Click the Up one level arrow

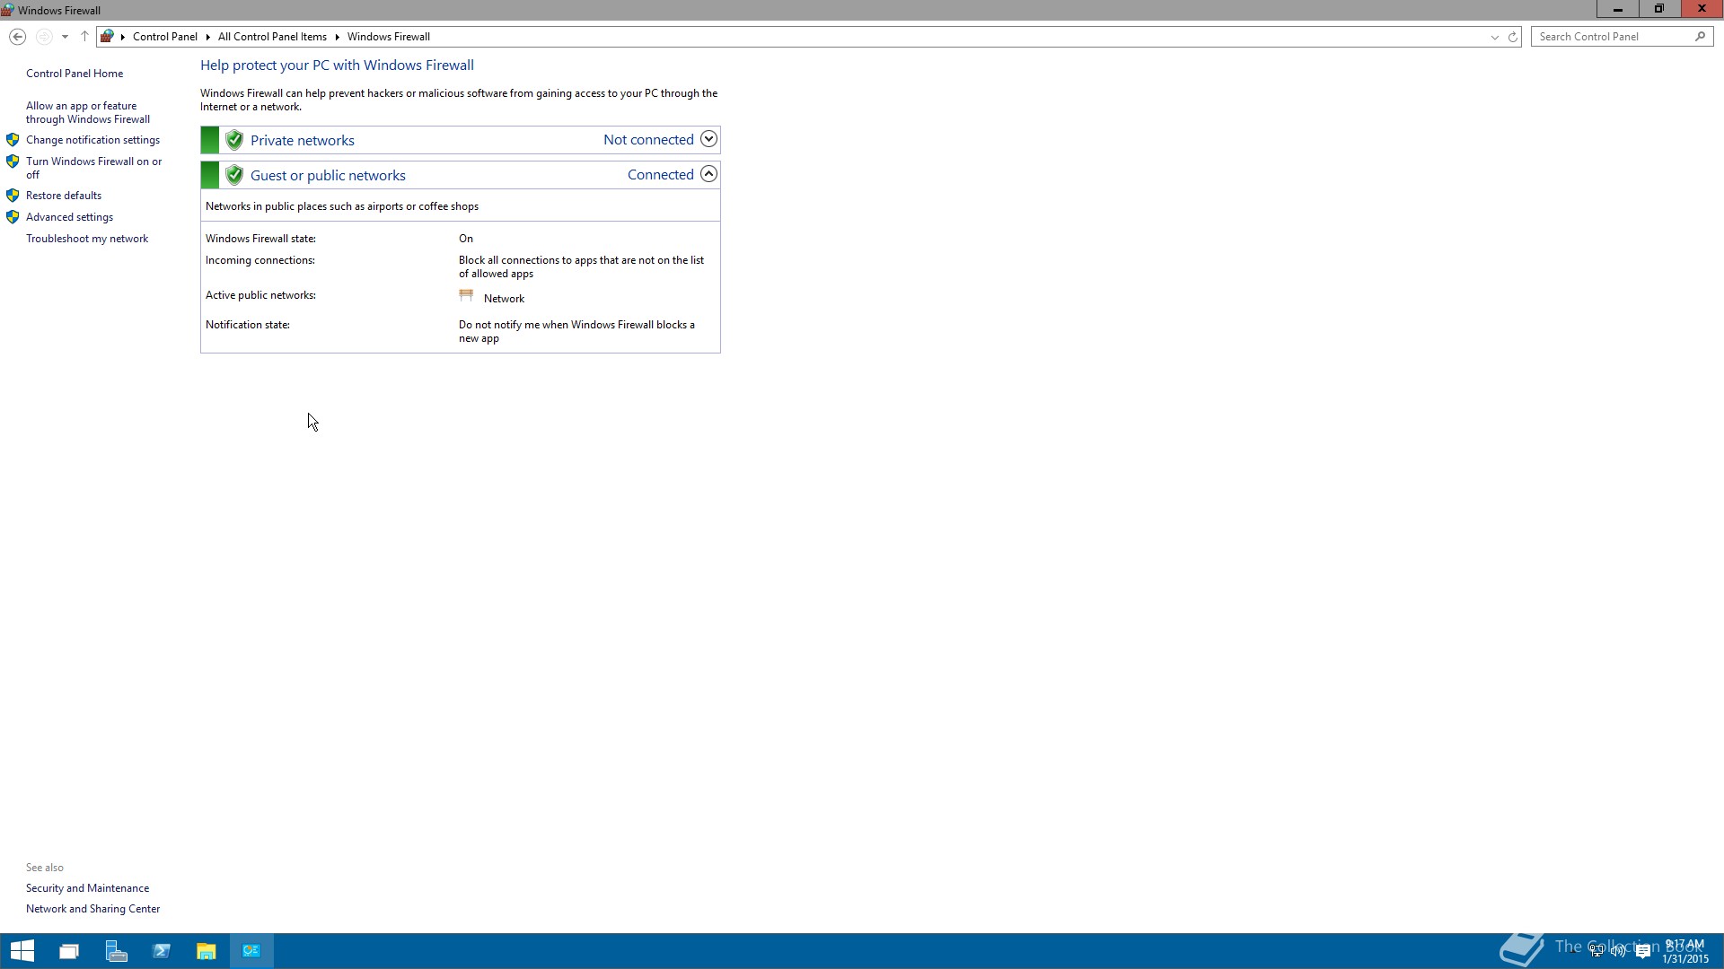84,37
